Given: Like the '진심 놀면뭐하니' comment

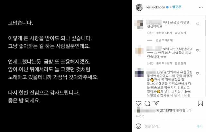Looking at the screenshot, I should [x=197, y=73].
